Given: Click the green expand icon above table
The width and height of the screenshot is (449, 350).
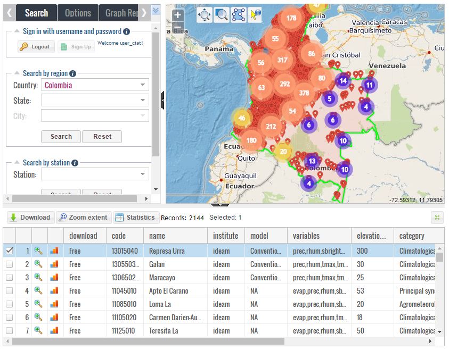Looking at the screenshot, I should (x=437, y=217).
